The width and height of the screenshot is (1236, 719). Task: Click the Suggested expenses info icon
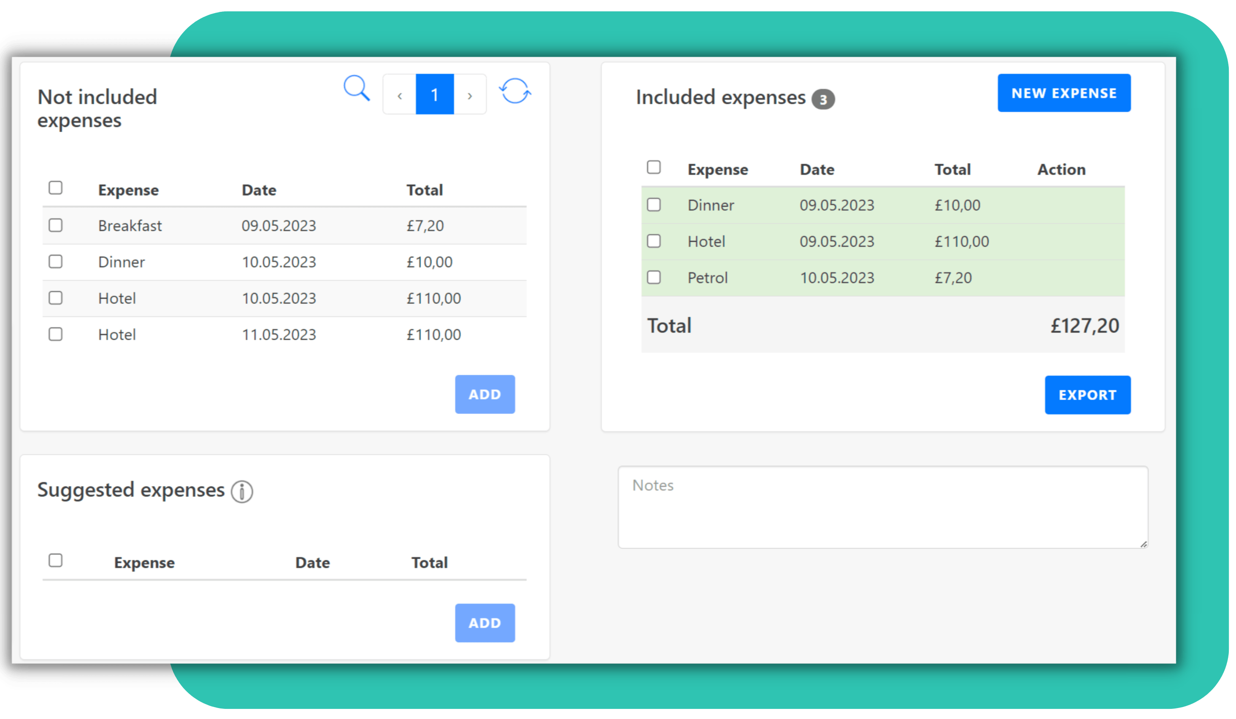click(x=242, y=492)
